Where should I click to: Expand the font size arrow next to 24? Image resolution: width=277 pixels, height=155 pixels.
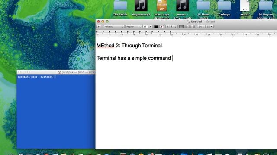pyautogui.click(x=150, y=27)
